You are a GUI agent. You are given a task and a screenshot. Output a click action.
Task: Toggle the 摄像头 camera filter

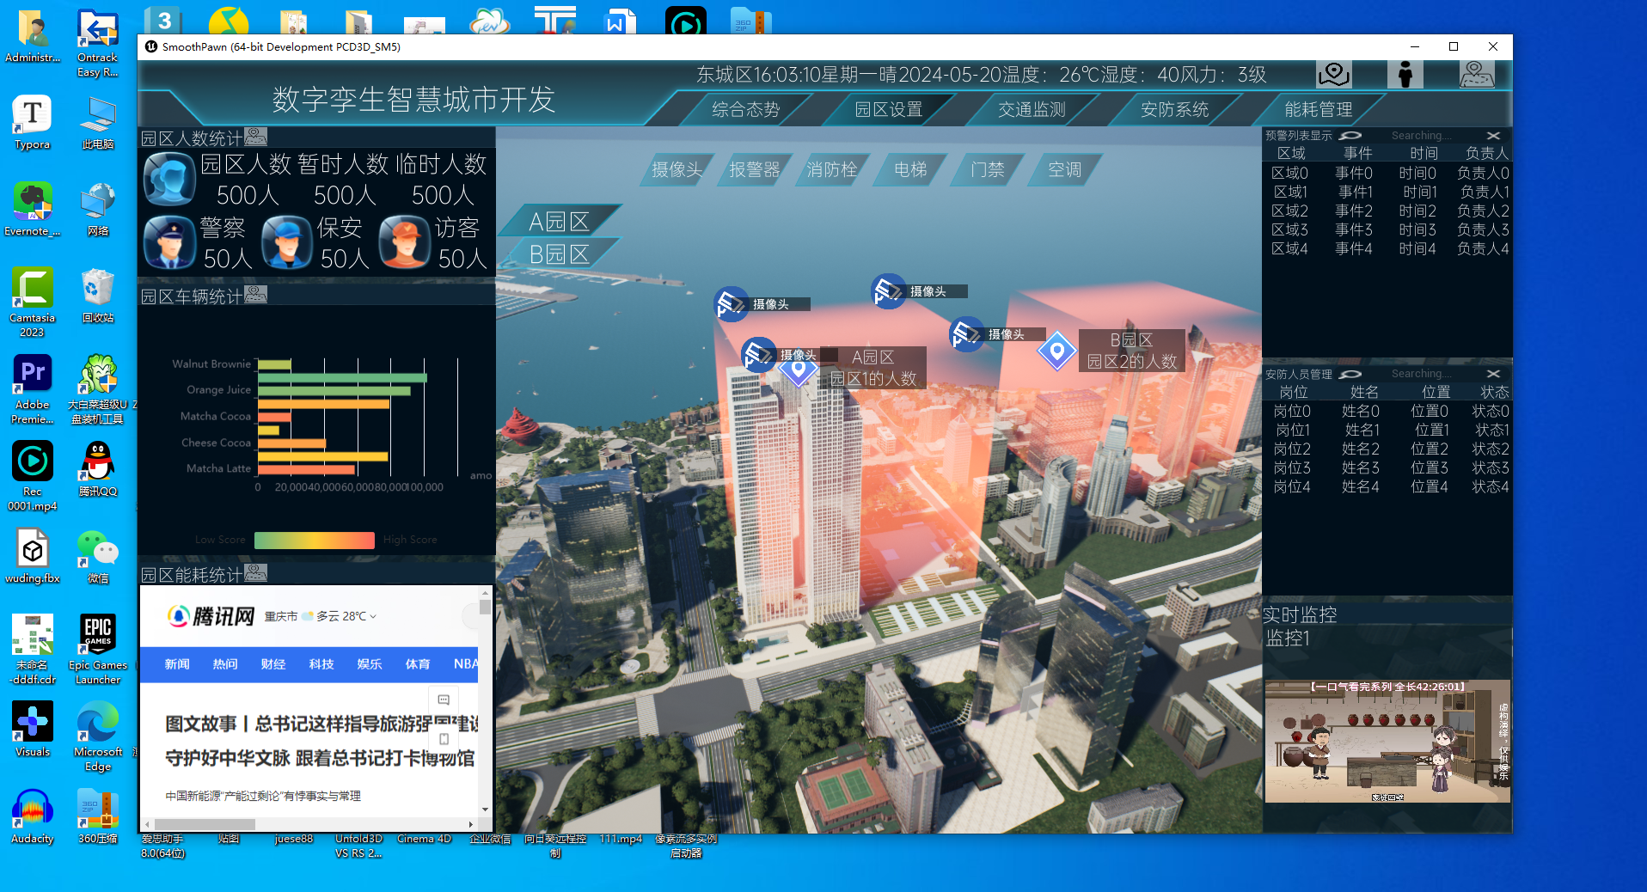coord(677,170)
